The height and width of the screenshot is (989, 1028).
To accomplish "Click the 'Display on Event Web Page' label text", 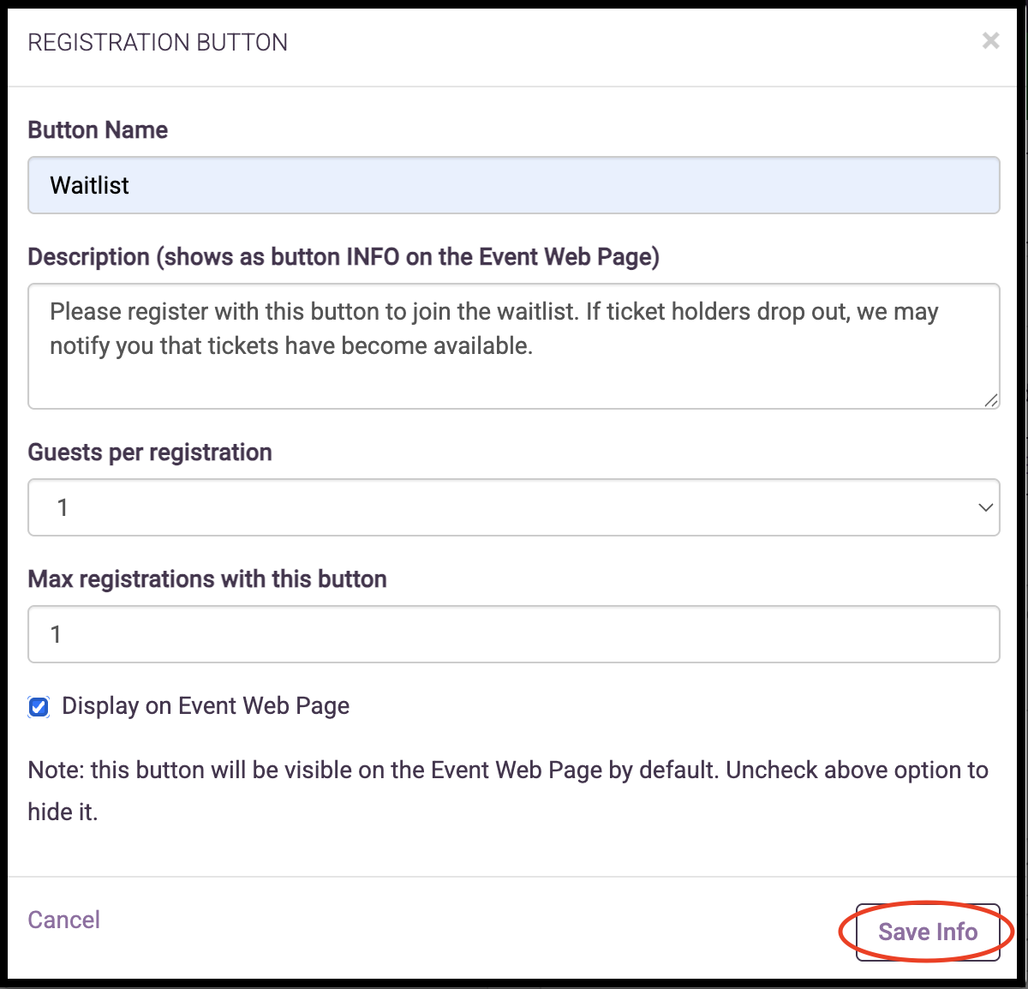I will pos(206,706).
